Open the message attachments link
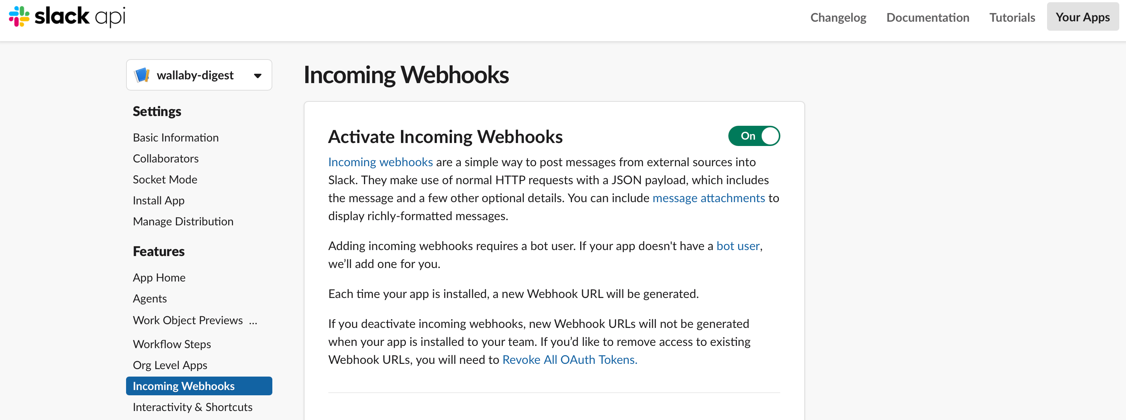Image resolution: width=1126 pixels, height=420 pixels. 709,198
